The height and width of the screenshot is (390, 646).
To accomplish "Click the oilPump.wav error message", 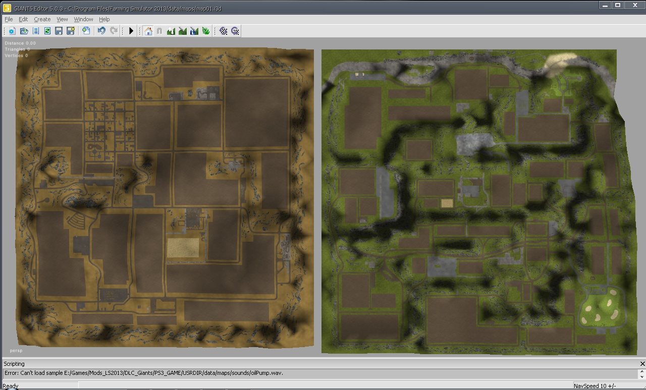I will pyautogui.click(x=143, y=373).
